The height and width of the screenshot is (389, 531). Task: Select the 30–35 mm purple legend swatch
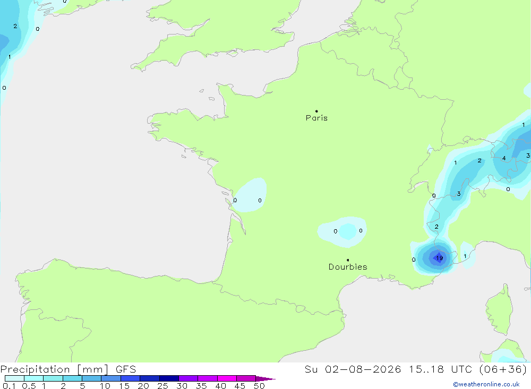pyautogui.click(x=189, y=378)
